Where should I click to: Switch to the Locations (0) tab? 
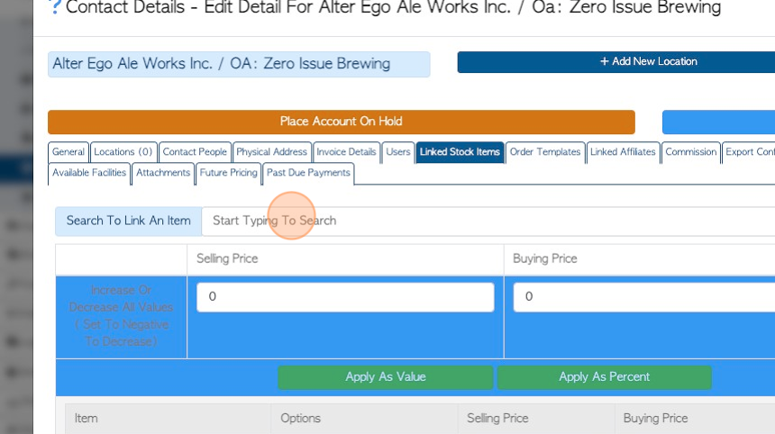click(x=123, y=152)
